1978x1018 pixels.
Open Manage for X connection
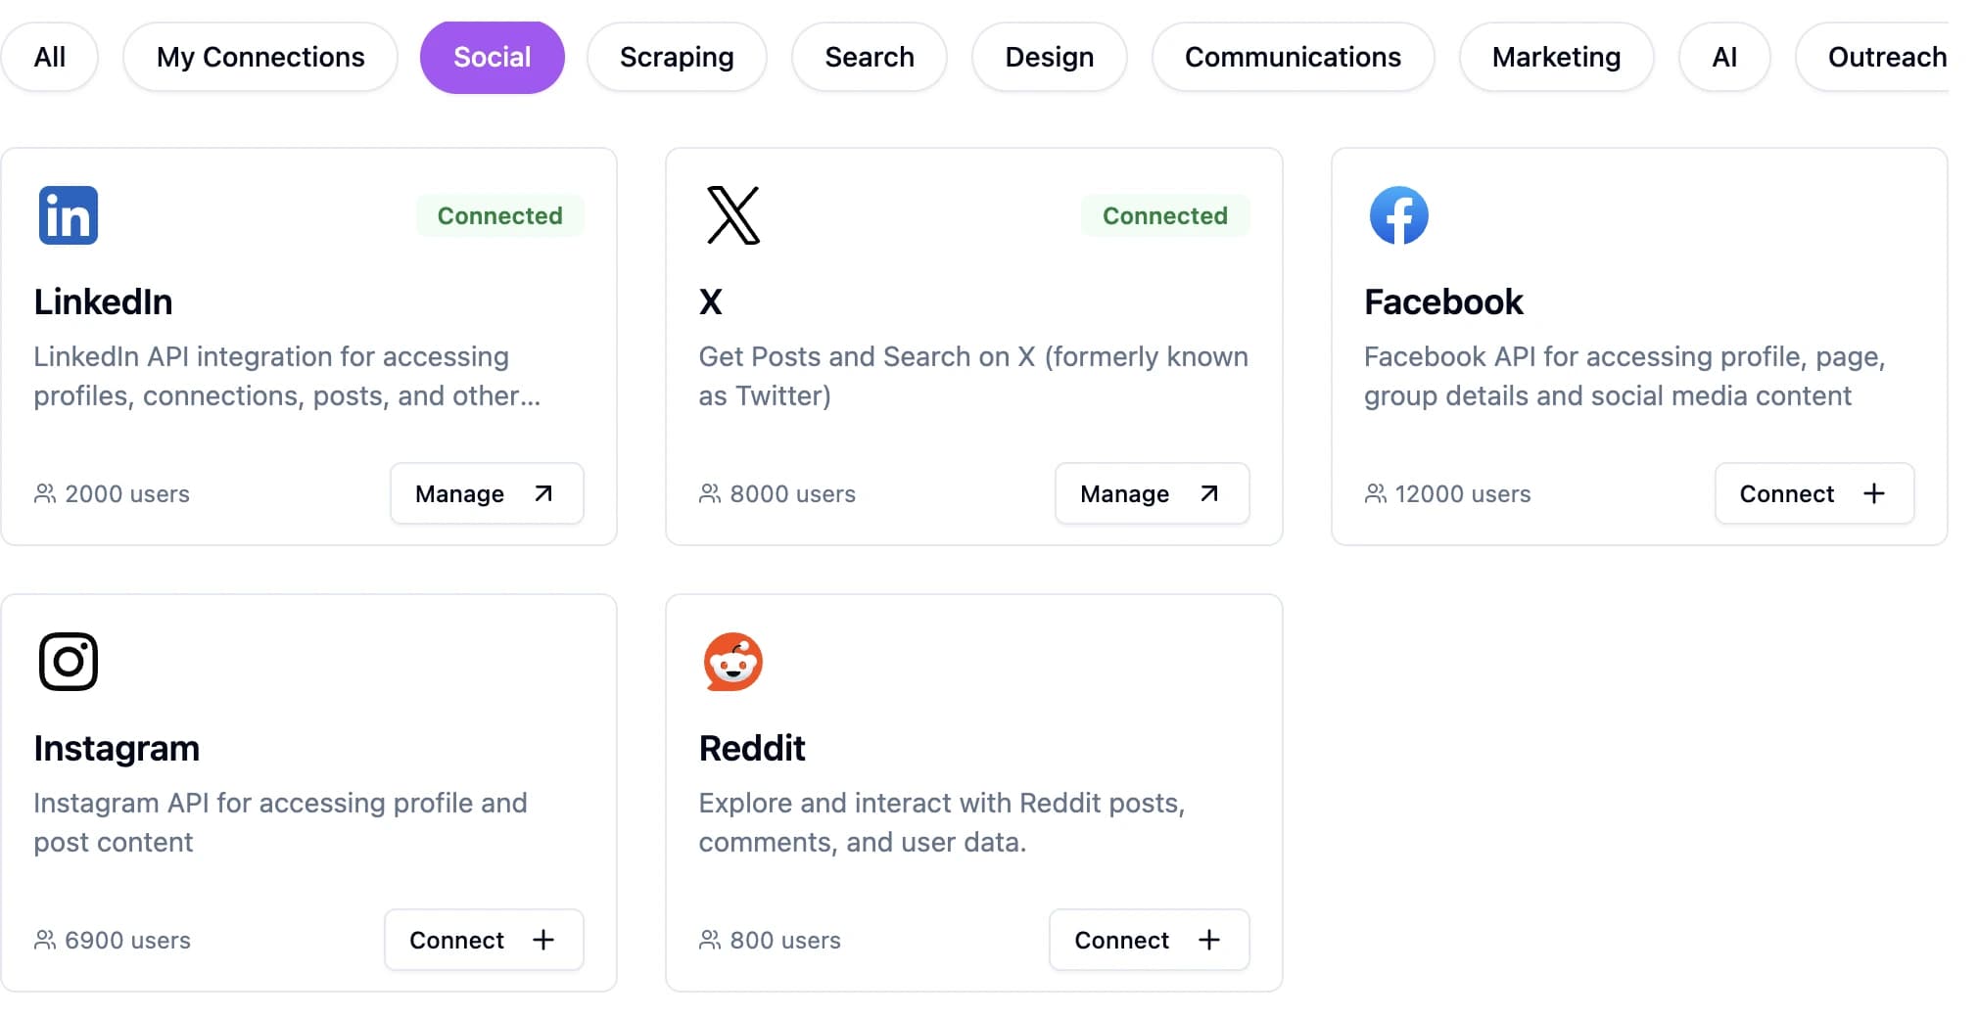pyautogui.click(x=1152, y=493)
